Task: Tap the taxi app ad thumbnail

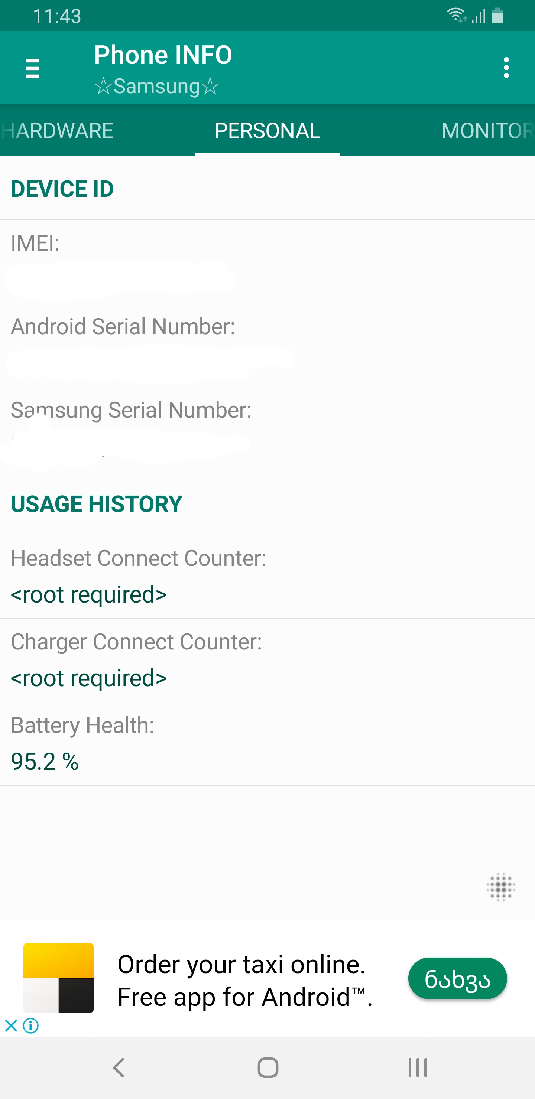Action: (58, 978)
